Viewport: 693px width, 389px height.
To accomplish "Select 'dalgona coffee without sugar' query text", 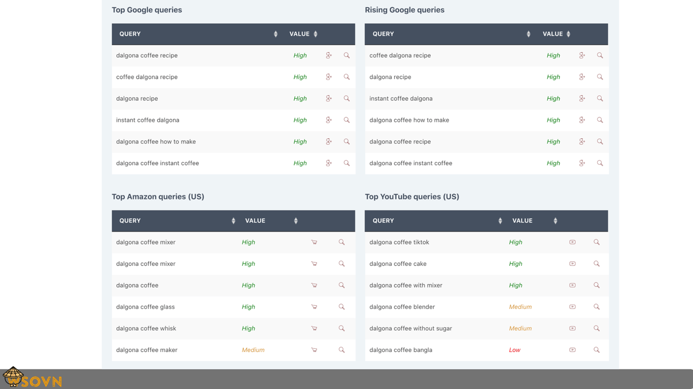I will click(x=410, y=328).
